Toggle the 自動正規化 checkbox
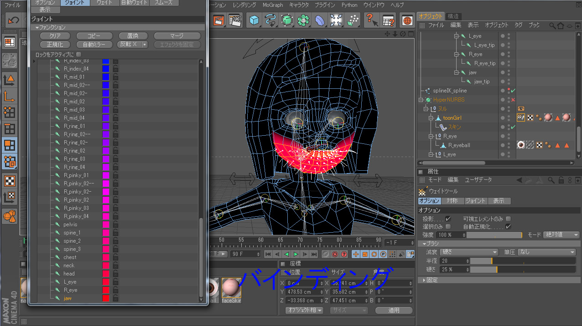Image resolution: width=582 pixels, height=326 pixels. 508,226
